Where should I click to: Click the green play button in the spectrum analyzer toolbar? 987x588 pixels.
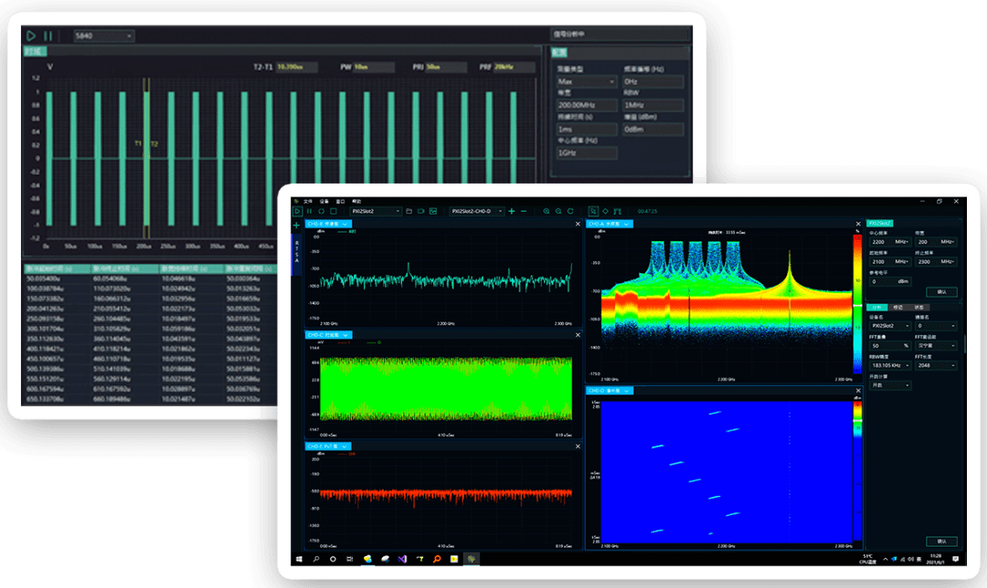pyautogui.click(x=297, y=211)
